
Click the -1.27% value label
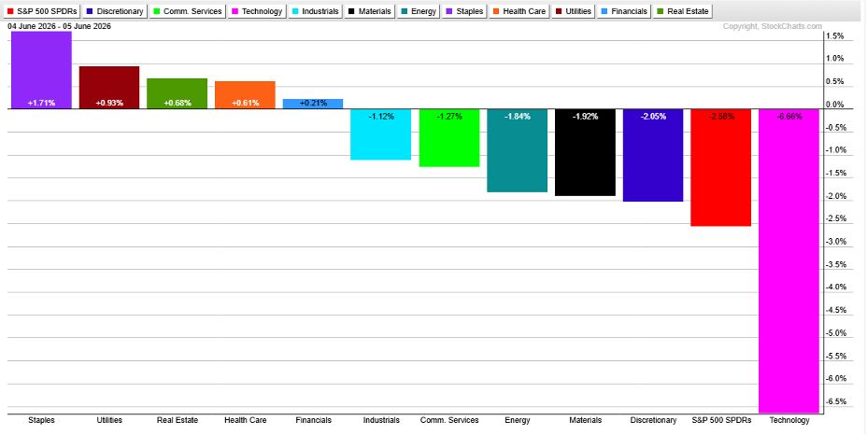point(449,116)
